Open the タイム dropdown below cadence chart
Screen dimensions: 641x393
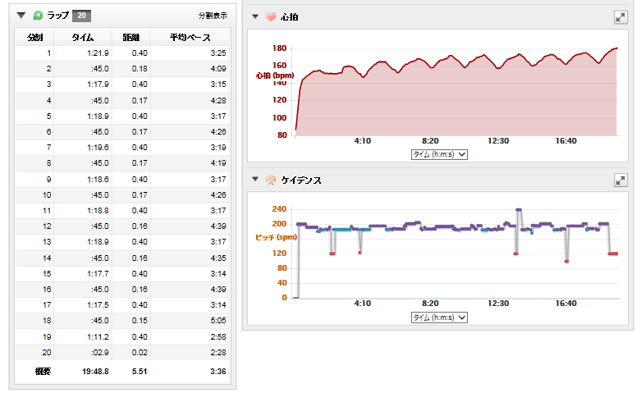point(439,318)
